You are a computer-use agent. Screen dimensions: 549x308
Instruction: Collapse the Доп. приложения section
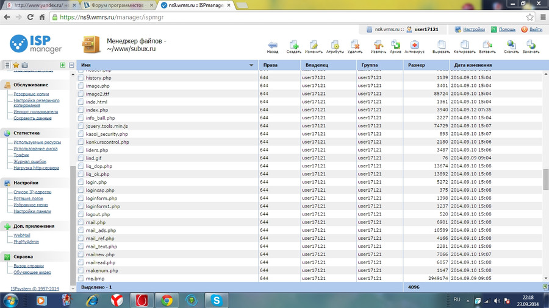coord(35,226)
